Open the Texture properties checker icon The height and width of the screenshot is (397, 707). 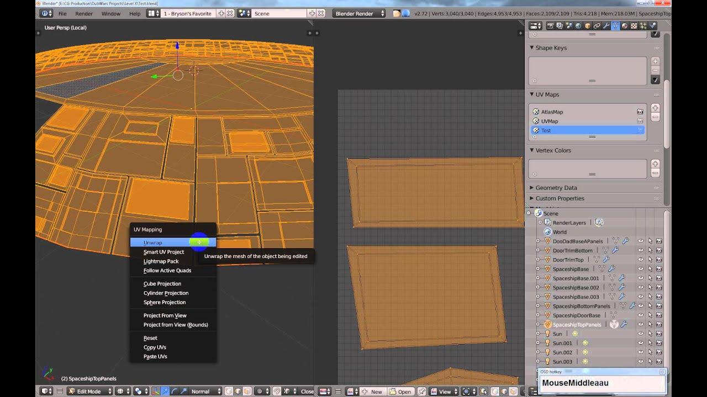tap(634, 25)
